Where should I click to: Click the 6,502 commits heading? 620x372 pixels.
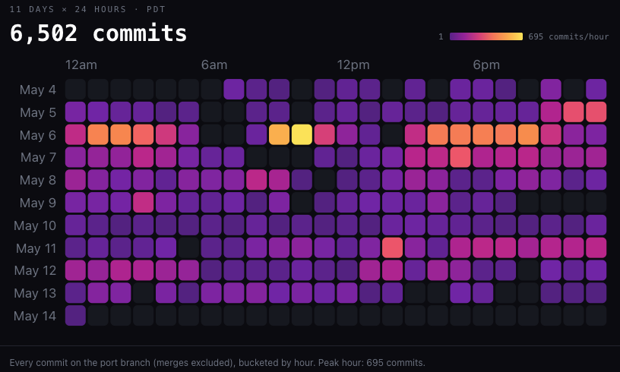(x=98, y=33)
